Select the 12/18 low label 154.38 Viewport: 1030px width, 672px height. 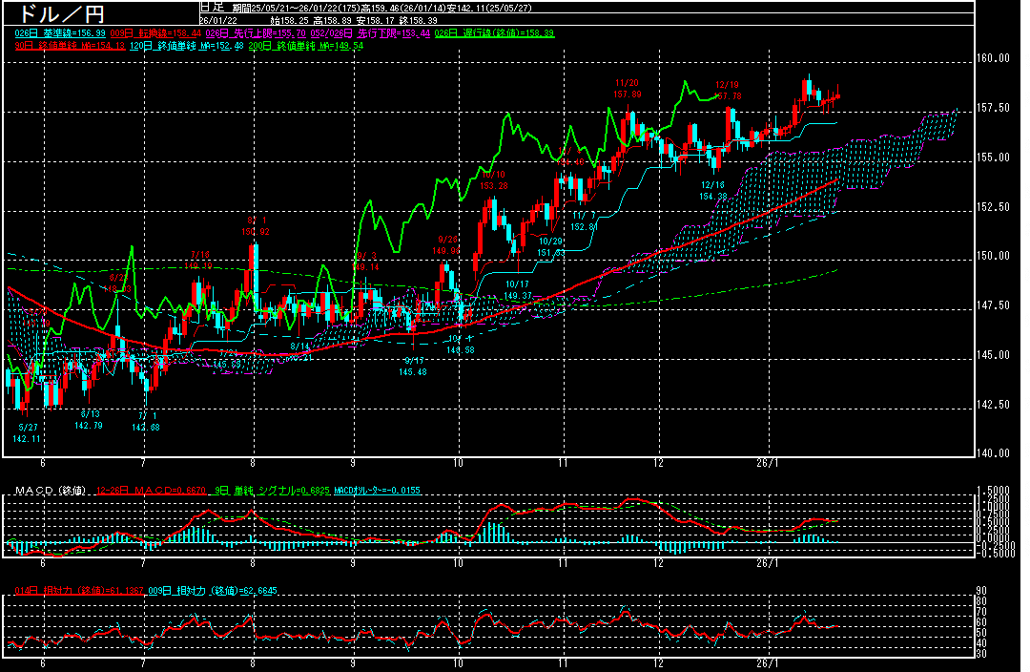coord(713,191)
